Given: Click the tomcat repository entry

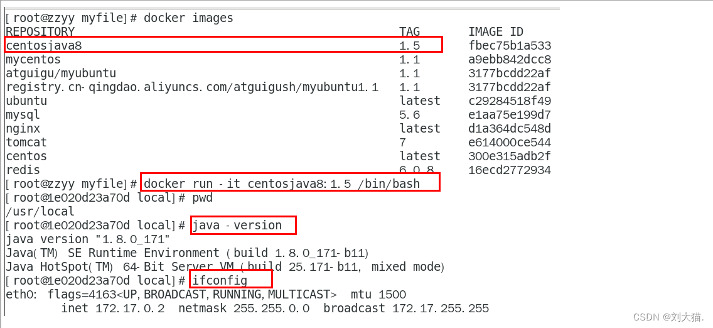Looking at the screenshot, I should 26,143.
